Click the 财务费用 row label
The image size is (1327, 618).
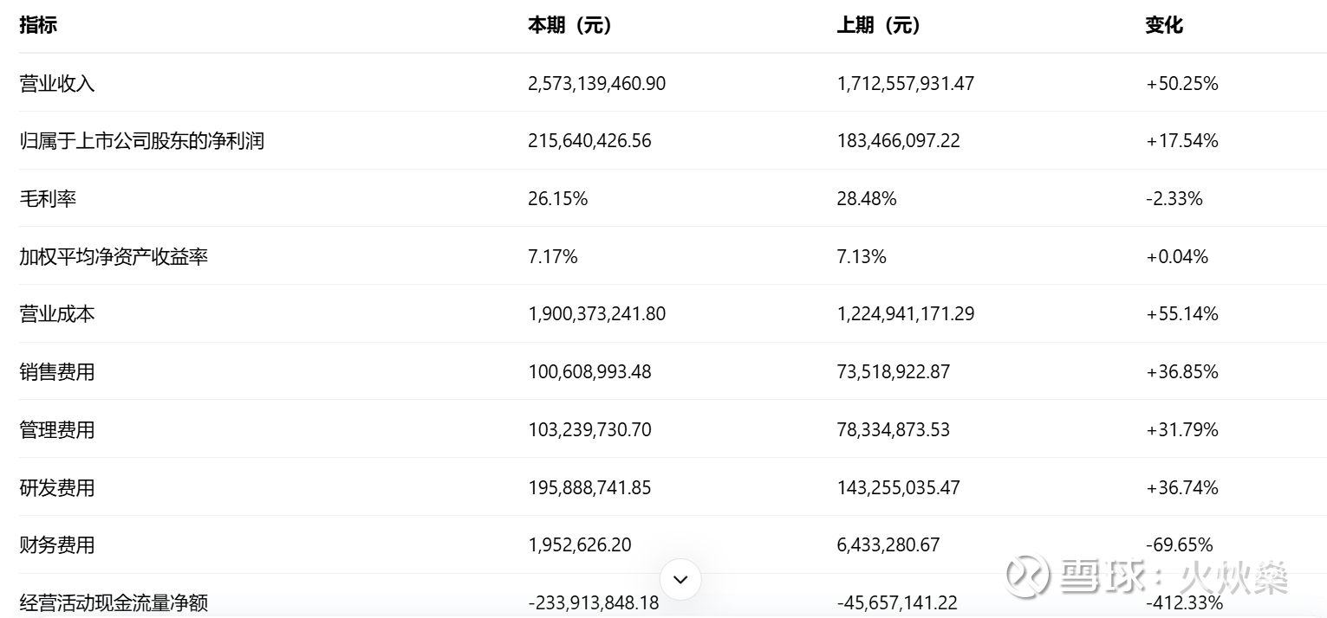[57, 544]
